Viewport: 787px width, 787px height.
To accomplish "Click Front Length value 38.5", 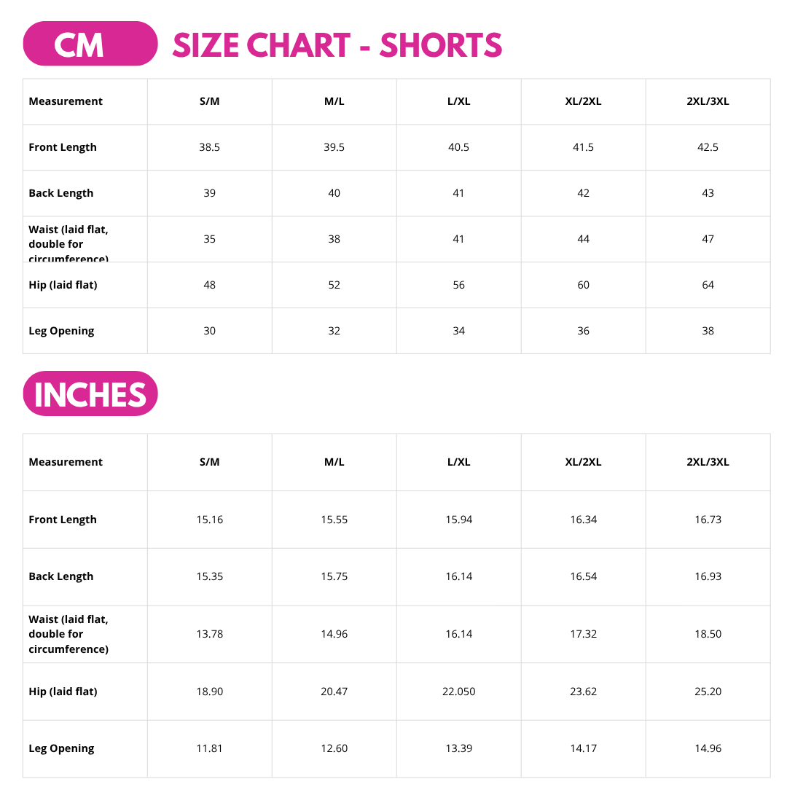I will pos(209,147).
